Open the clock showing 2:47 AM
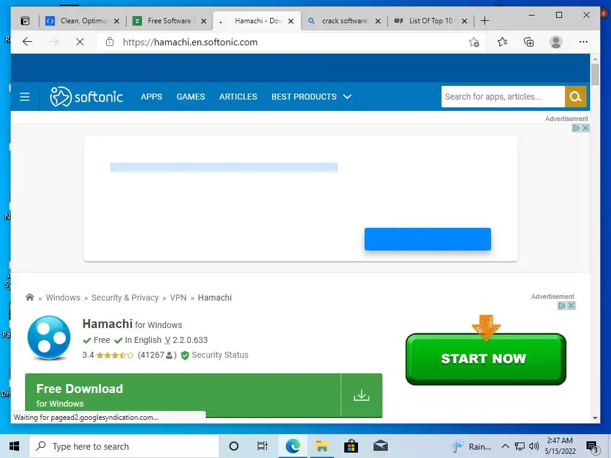 click(x=560, y=446)
